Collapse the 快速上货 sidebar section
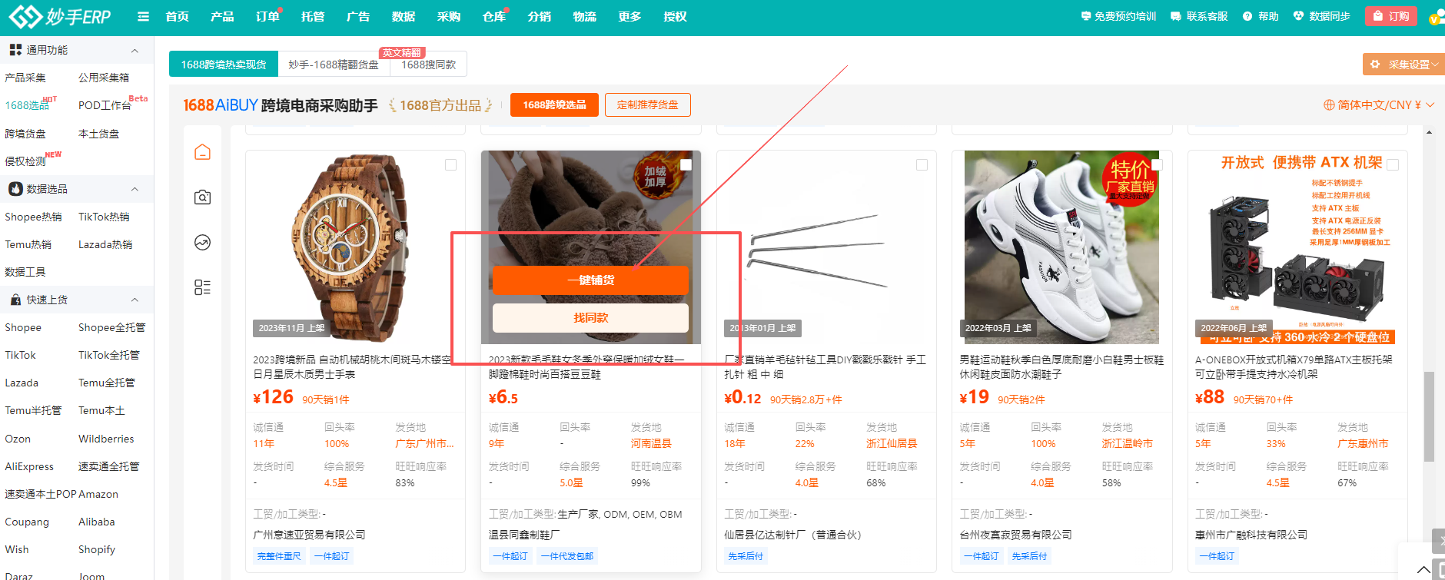 coord(135,300)
